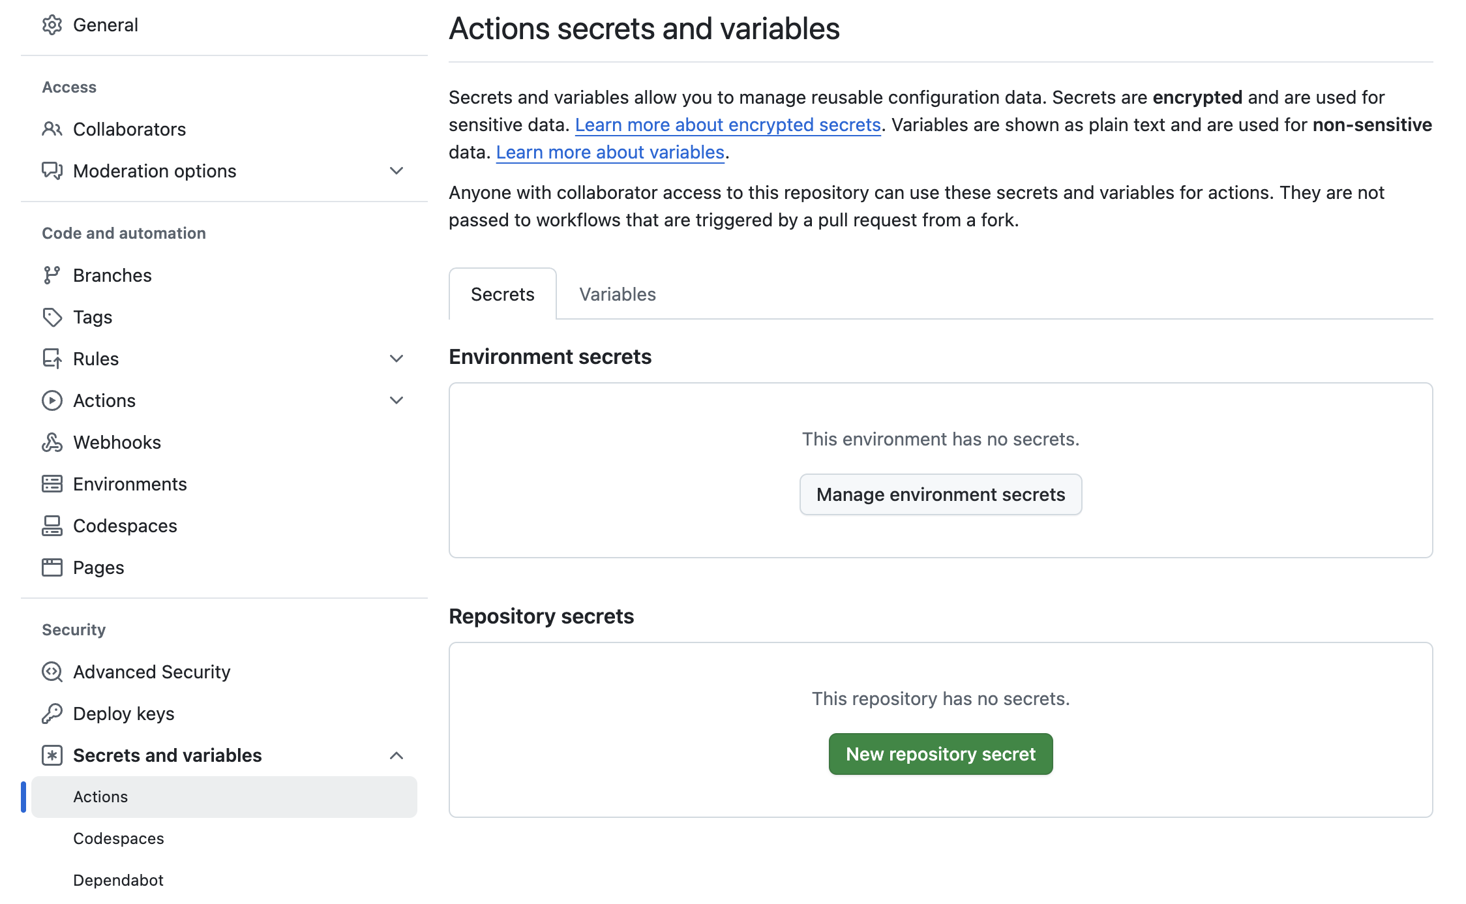This screenshot has width=1466, height=904.
Task: Click the Webhooks icon in sidebar
Action: pos(52,442)
